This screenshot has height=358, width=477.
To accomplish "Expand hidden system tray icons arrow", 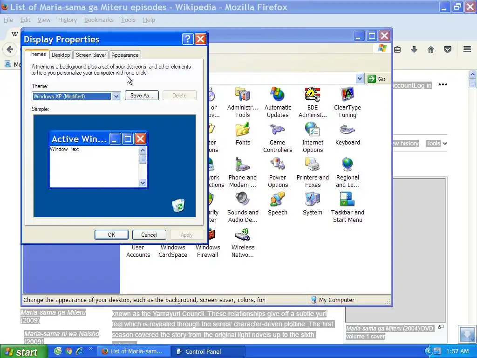I will tap(428, 351).
